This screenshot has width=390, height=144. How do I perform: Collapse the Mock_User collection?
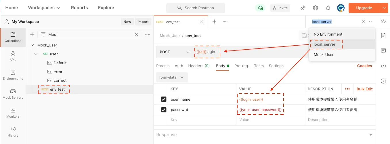(32, 45)
